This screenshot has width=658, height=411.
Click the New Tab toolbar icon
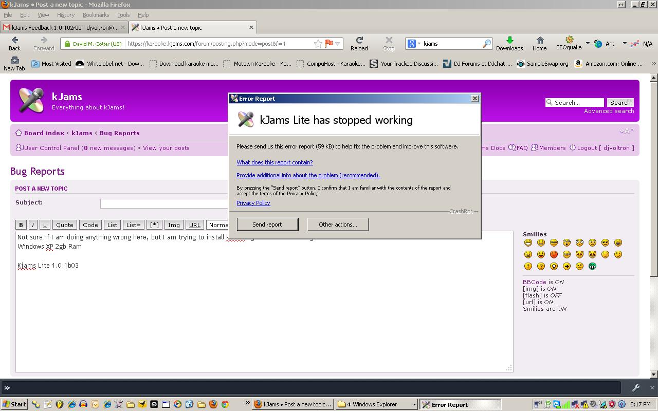tap(14, 61)
